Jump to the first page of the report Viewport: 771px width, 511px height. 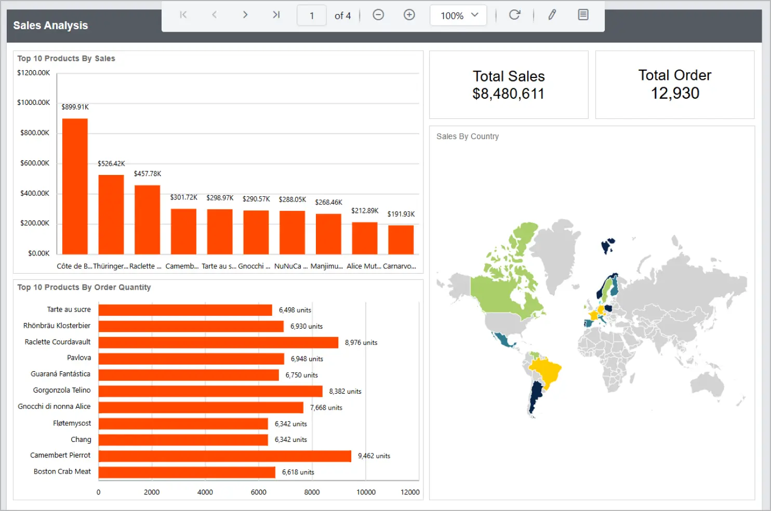click(x=183, y=15)
